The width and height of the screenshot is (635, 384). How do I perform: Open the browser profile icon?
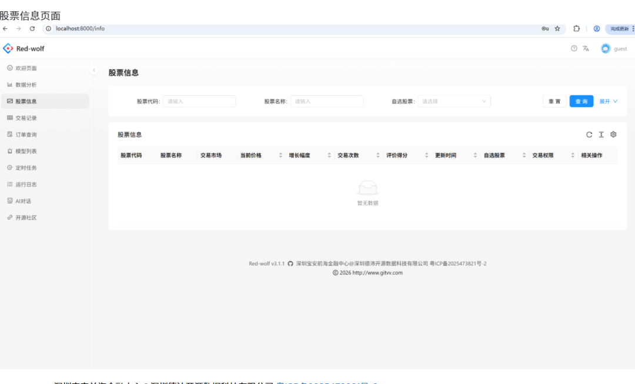click(x=597, y=29)
